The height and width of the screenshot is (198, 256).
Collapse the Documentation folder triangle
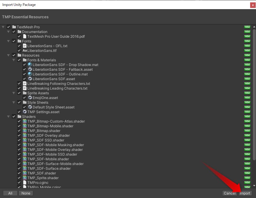pyautogui.click(x=9, y=32)
